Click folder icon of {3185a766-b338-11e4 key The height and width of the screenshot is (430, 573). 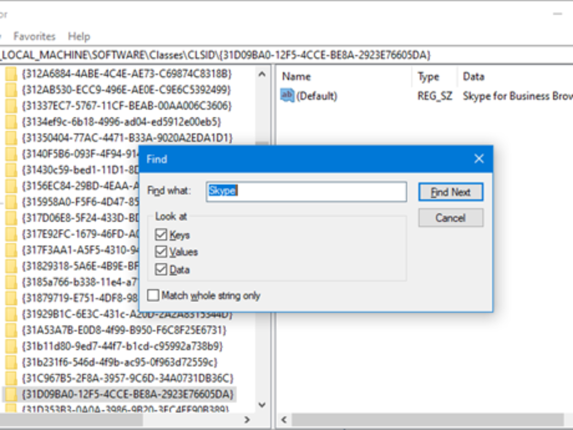[11, 282]
